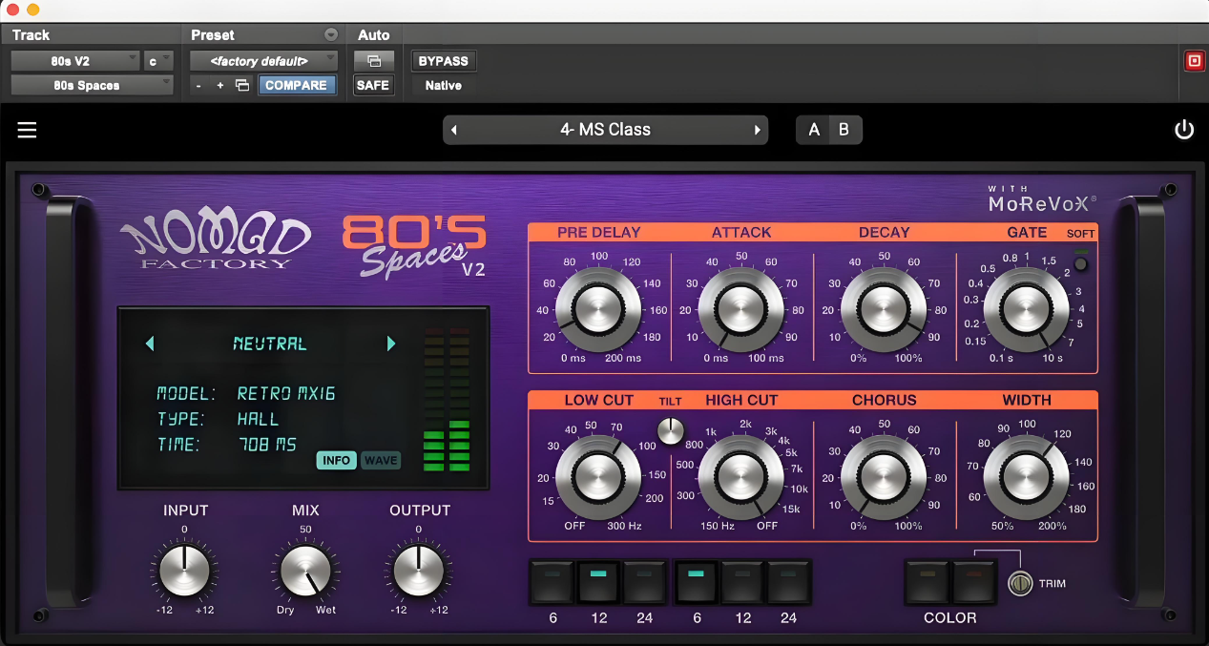Click the red target icon in header

point(1194,61)
